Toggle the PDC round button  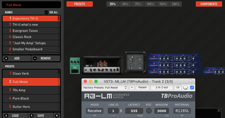tap(149, 111)
